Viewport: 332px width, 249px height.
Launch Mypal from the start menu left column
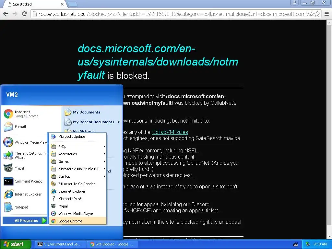pos(25,168)
